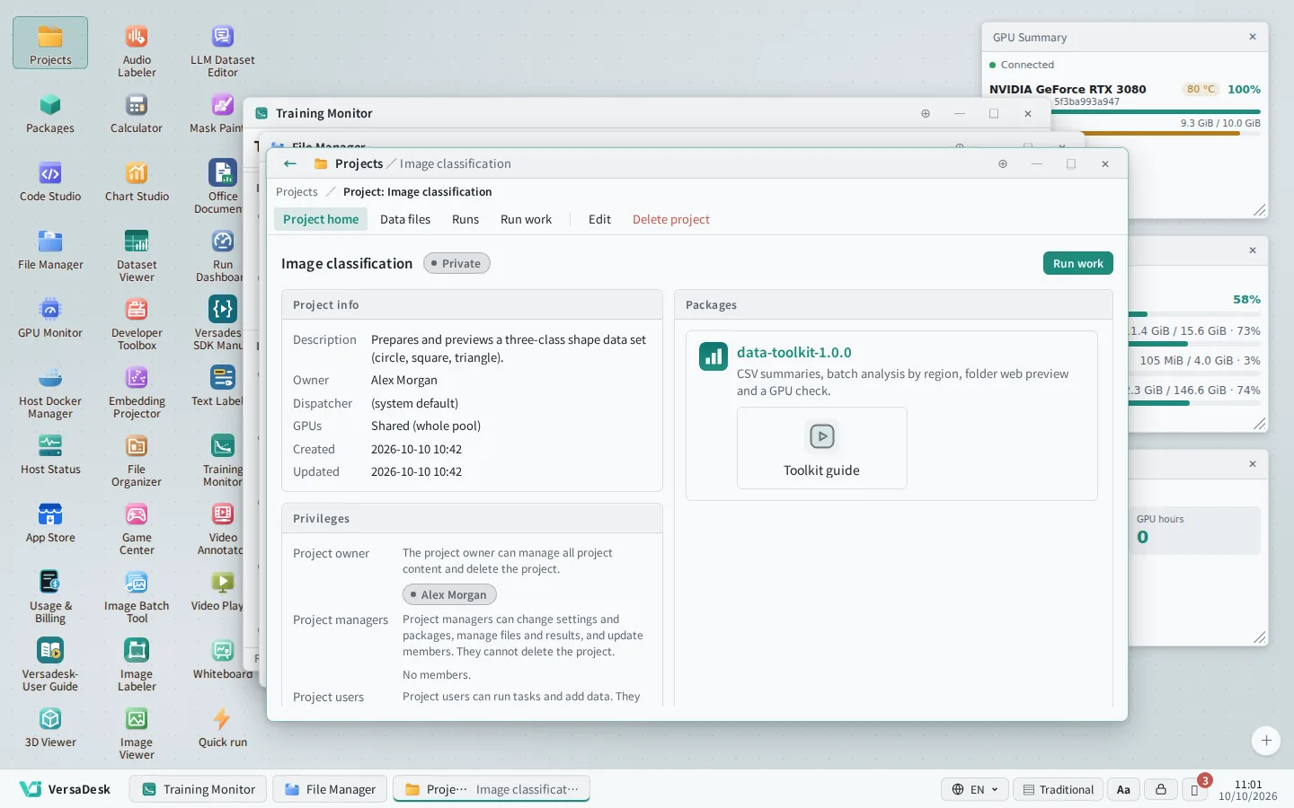Screen dimensions: 1294x808
Task: Open the Embedding Projector icon
Action: tap(137, 392)
